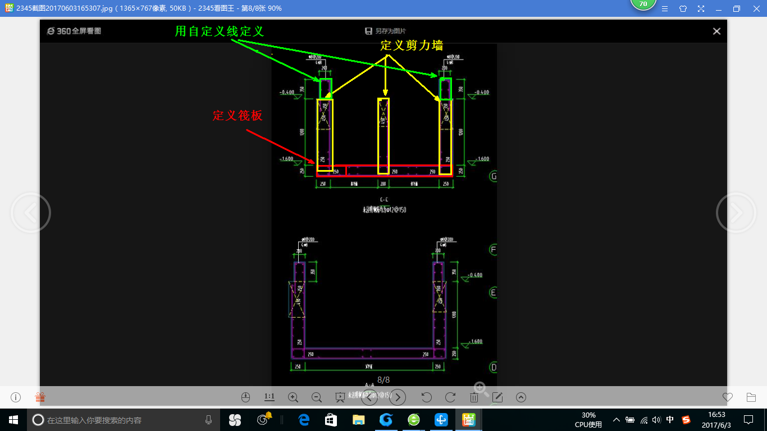Open the volume control tray icon
Image resolution: width=767 pixels, height=431 pixels.
pyautogui.click(x=656, y=420)
